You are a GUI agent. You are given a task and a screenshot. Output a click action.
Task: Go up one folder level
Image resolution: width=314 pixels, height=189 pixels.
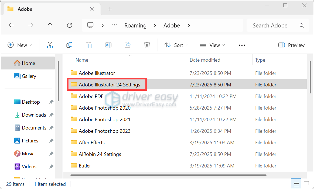(x=50, y=25)
